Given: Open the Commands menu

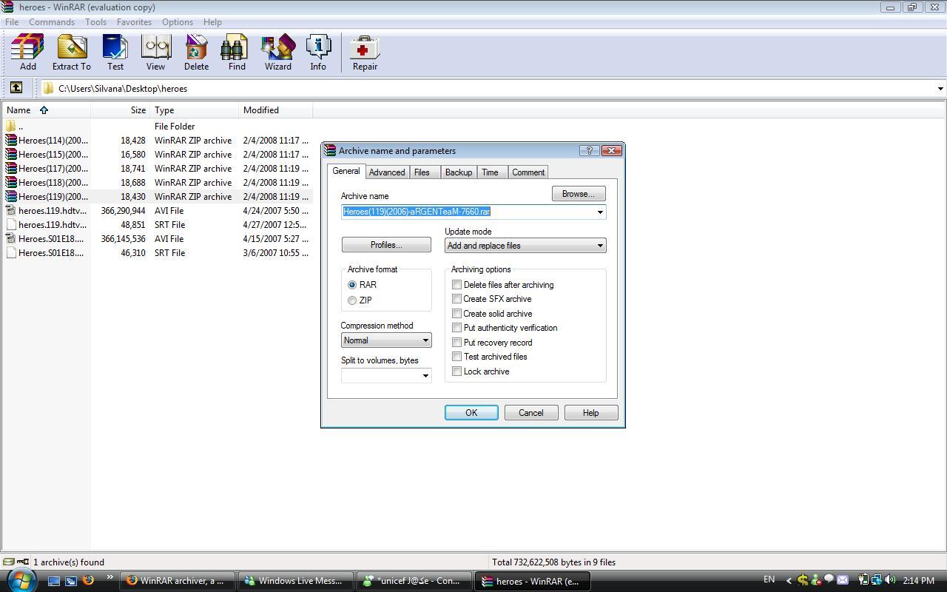Looking at the screenshot, I should tap(51, 21).
